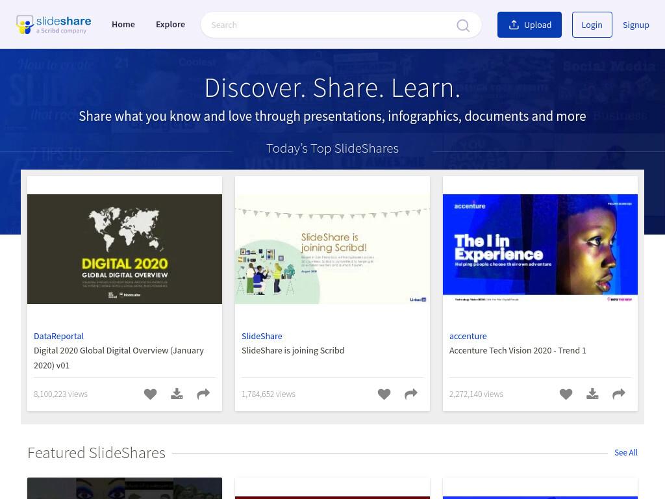Open the Digital 2020 world map thumbnail
The width and height of the screenshot is (665, 499).
coord(125,249)
